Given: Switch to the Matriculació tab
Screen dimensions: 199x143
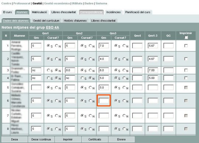Looking at the screenshot, I should (39, 12).
